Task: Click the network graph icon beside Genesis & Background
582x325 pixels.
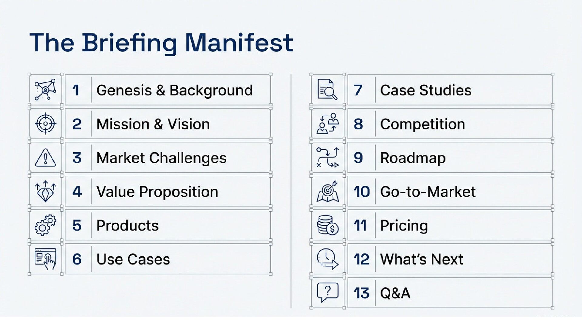Action: click(45, 90)
